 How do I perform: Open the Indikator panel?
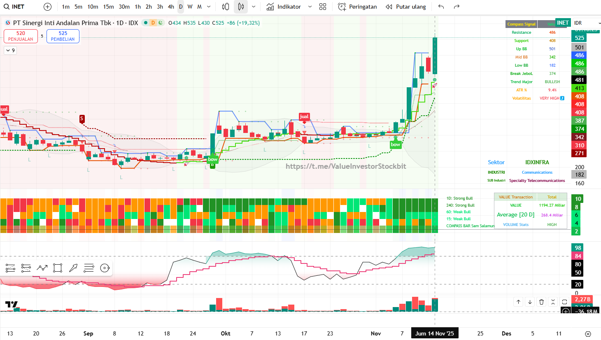(284, 7)
